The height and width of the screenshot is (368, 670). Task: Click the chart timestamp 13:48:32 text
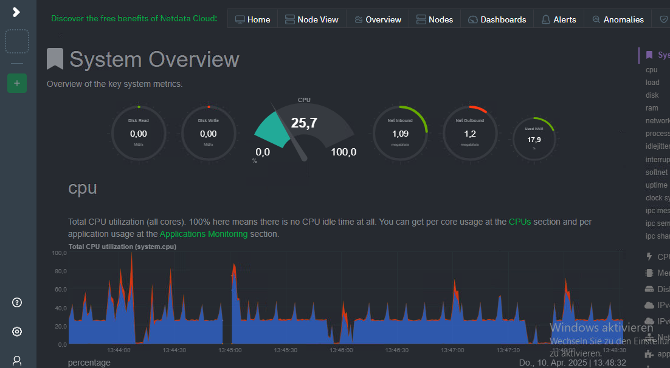(610, 363)
